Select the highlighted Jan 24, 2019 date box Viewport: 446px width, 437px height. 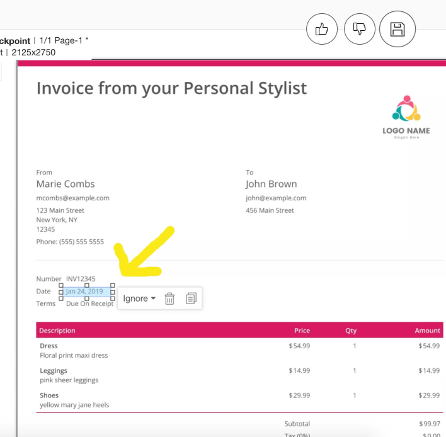coord(87,292)
